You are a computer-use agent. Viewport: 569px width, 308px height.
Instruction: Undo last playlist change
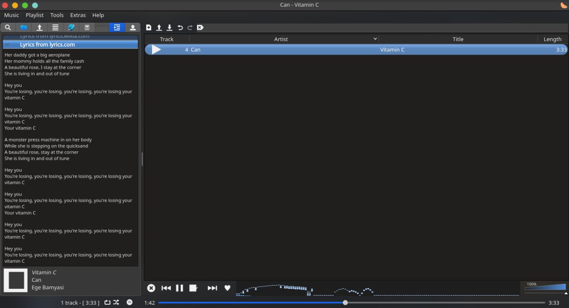pyautogui.click(x=180, y=28)
